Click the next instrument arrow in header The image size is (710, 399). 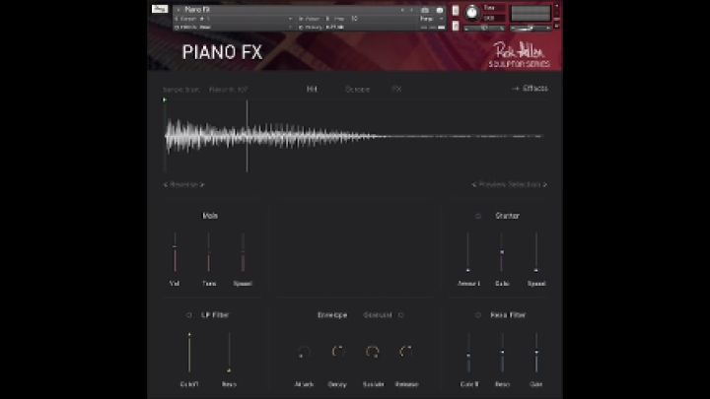[411, 10]
